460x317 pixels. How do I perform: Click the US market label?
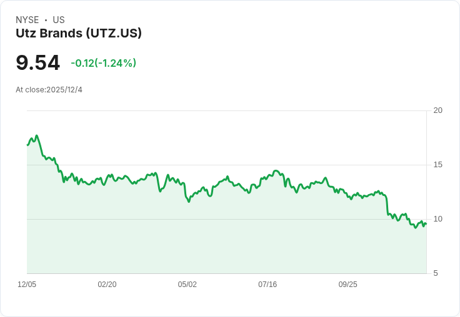pyautogui.click(x=59, y=20)
